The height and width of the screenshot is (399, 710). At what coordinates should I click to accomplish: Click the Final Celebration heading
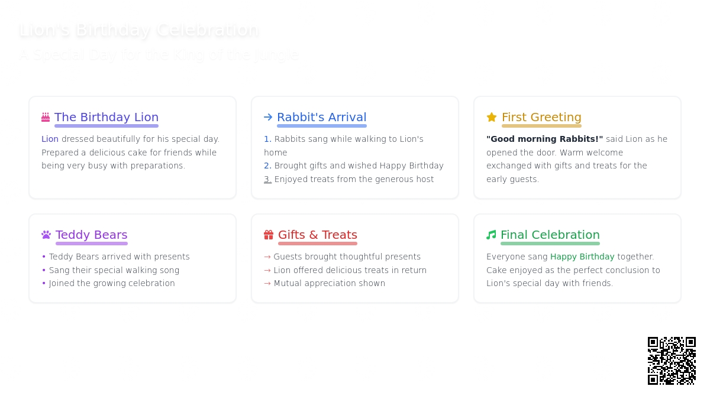(x=550, y=235)
